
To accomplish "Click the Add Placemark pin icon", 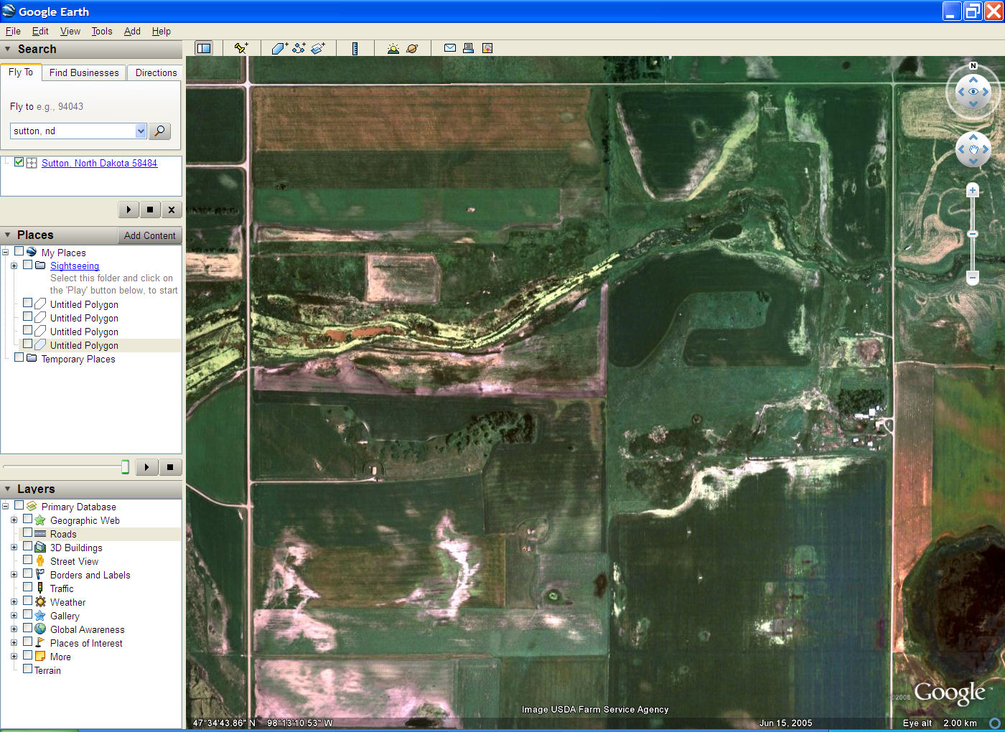I will tap(241, 48).
